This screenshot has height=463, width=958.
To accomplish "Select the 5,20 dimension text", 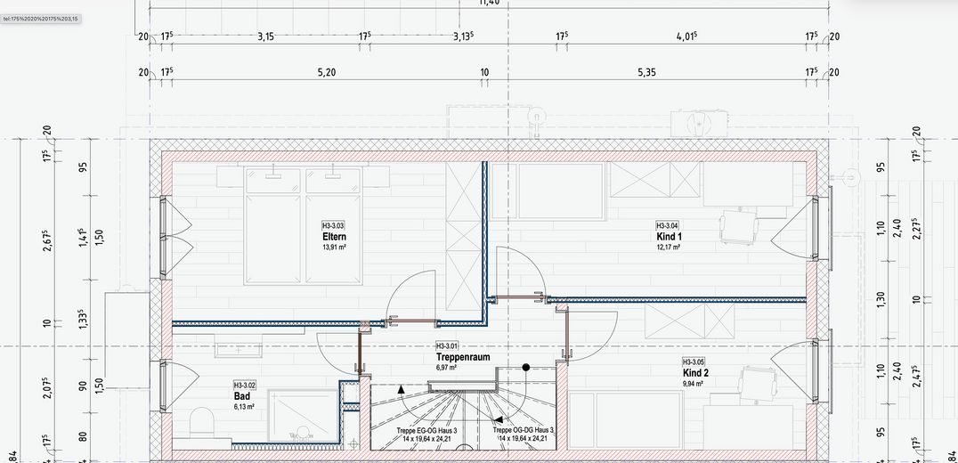I will (326, 73).
